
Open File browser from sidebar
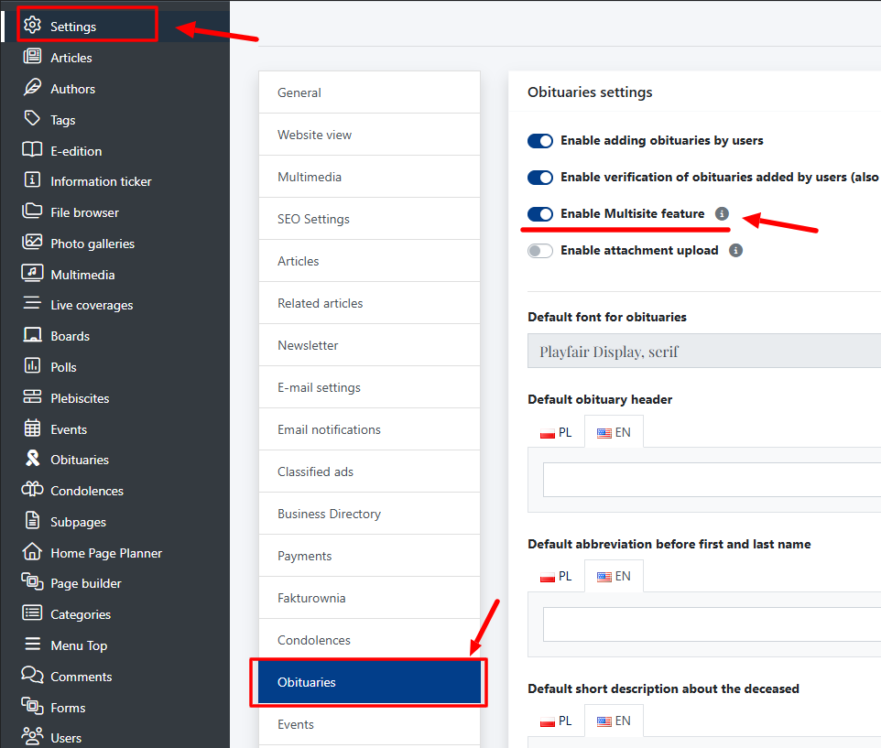coord(85,212)
